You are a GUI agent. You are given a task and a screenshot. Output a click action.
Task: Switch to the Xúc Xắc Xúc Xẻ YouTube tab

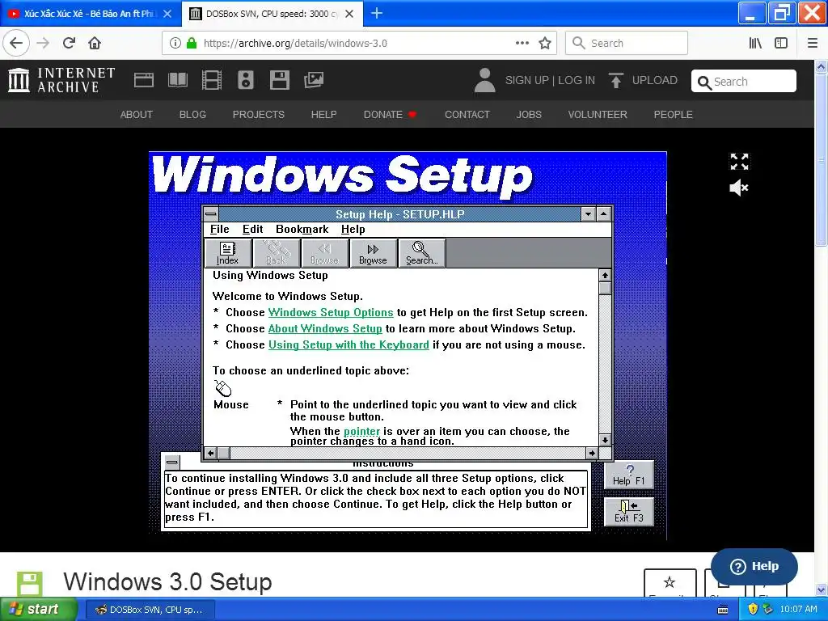pyautogui.click(x=89, y=14)
